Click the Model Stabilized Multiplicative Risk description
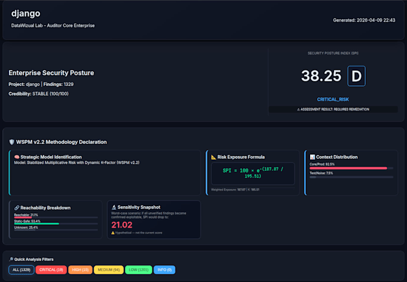Screen dimensions: 407x282 click(77, 163)
